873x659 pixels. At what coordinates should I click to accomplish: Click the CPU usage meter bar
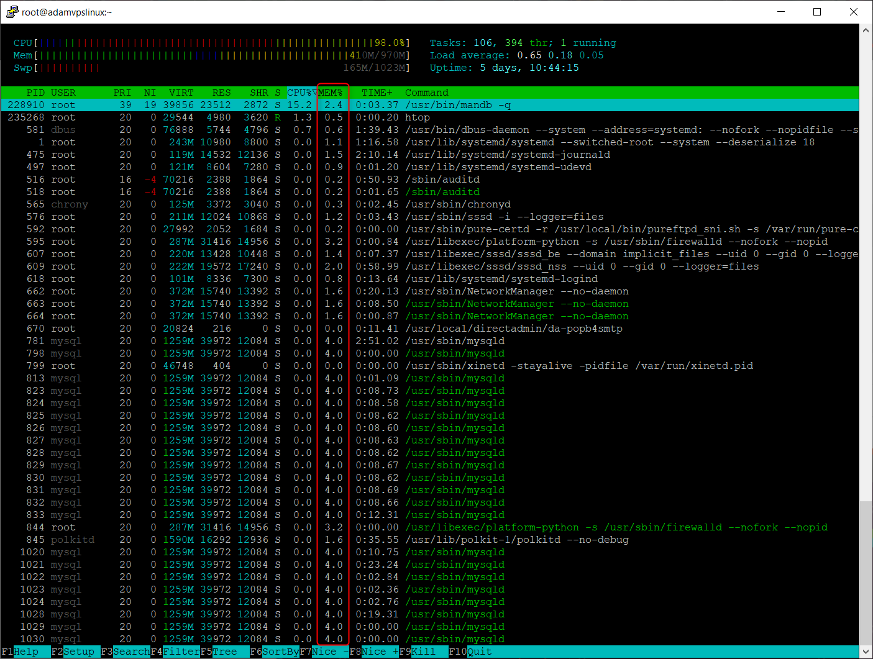(212, 43)
